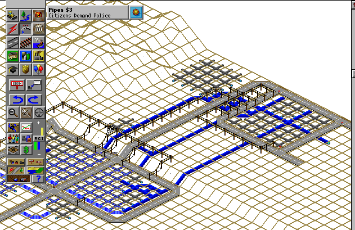Viewport: 355px width, 230px height.
Task: Select the Roads tool
Action: click(x=12, y=42)
